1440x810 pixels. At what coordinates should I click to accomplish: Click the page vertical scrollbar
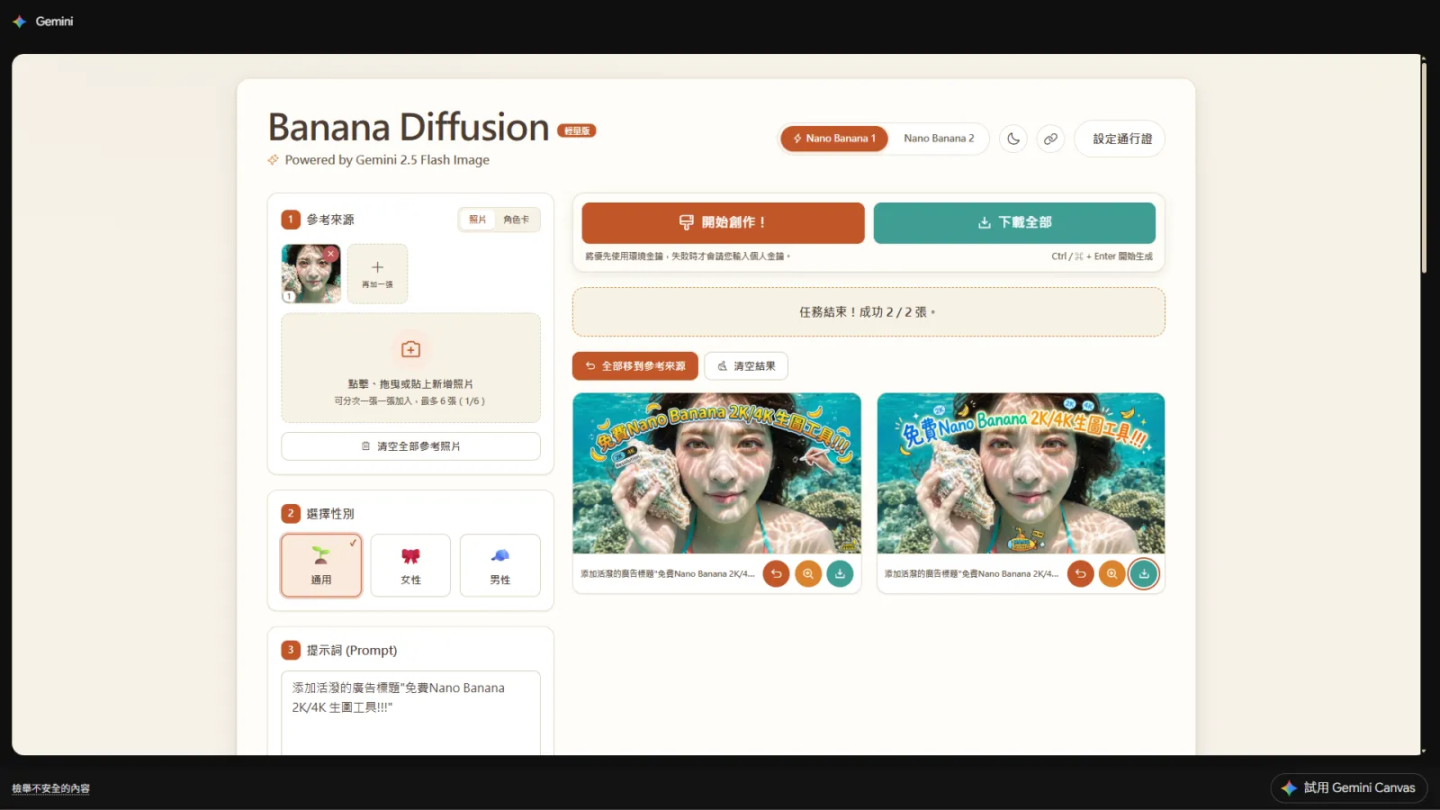point(1423,167)
